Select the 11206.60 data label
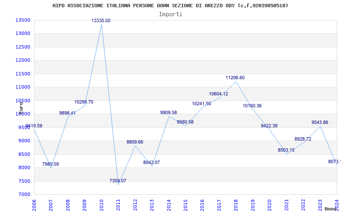341x213 pixels. [235, 78]
